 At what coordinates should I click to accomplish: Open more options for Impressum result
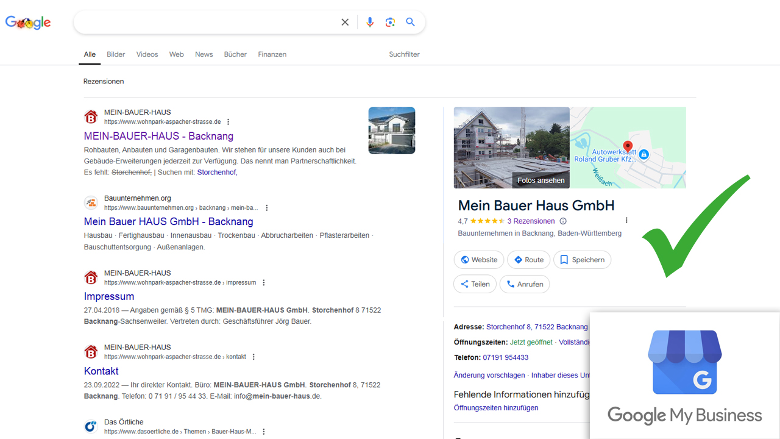tap(264, 283)
